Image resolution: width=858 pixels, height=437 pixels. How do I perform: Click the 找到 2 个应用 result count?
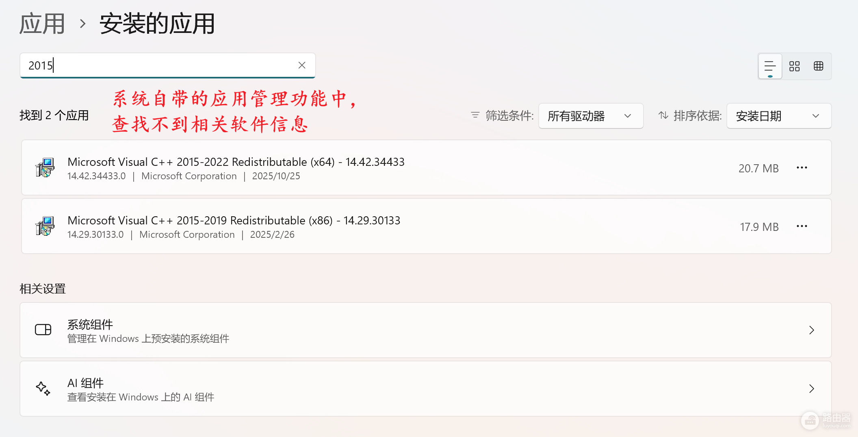54,115
